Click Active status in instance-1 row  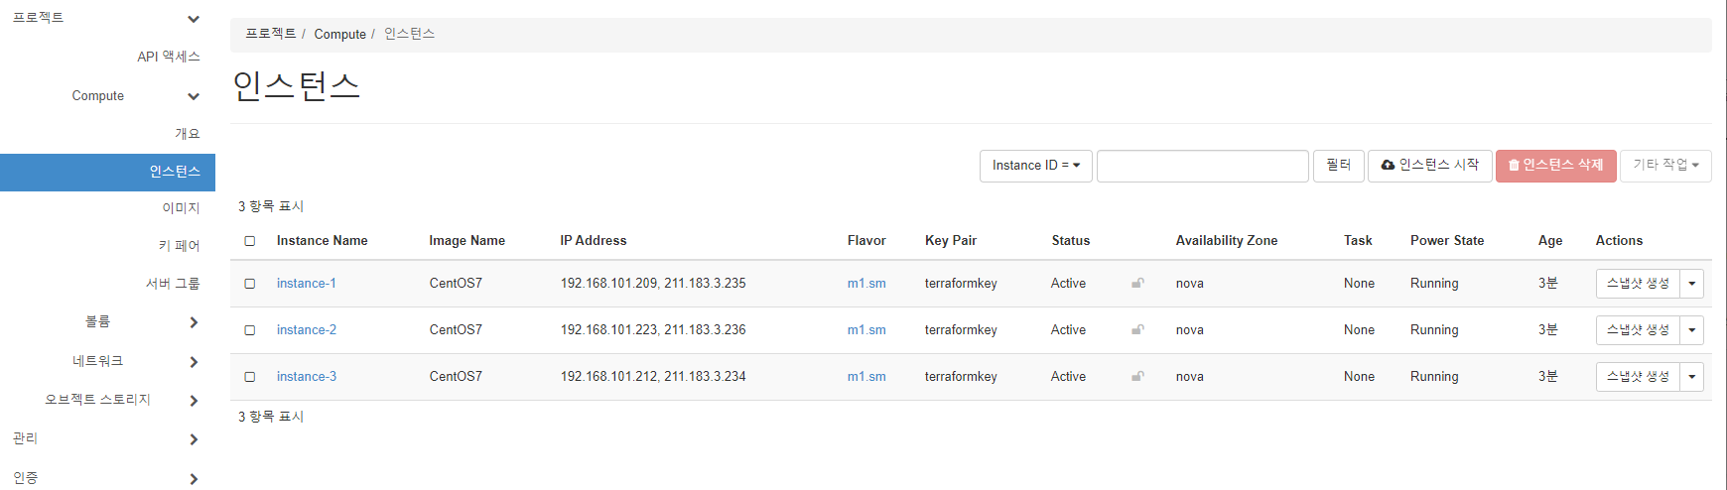(x=1068, y=284)
